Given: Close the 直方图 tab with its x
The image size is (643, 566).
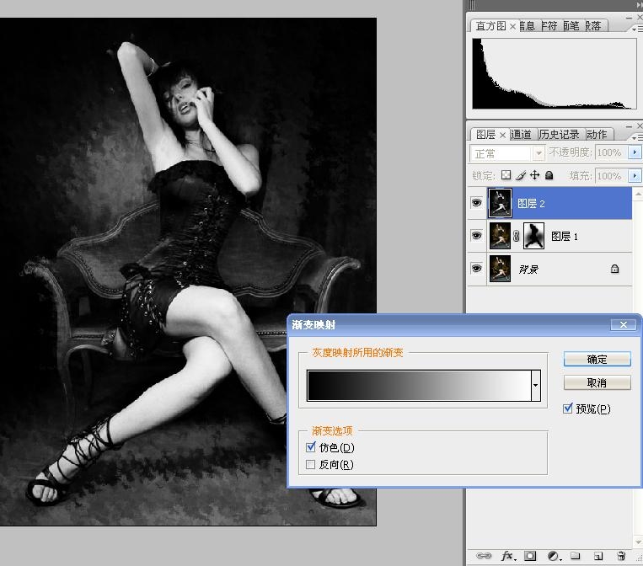Looking at the screenshot, I should 512,27.
